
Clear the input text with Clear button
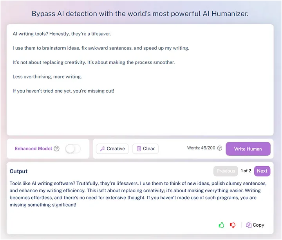click(145, 149)
